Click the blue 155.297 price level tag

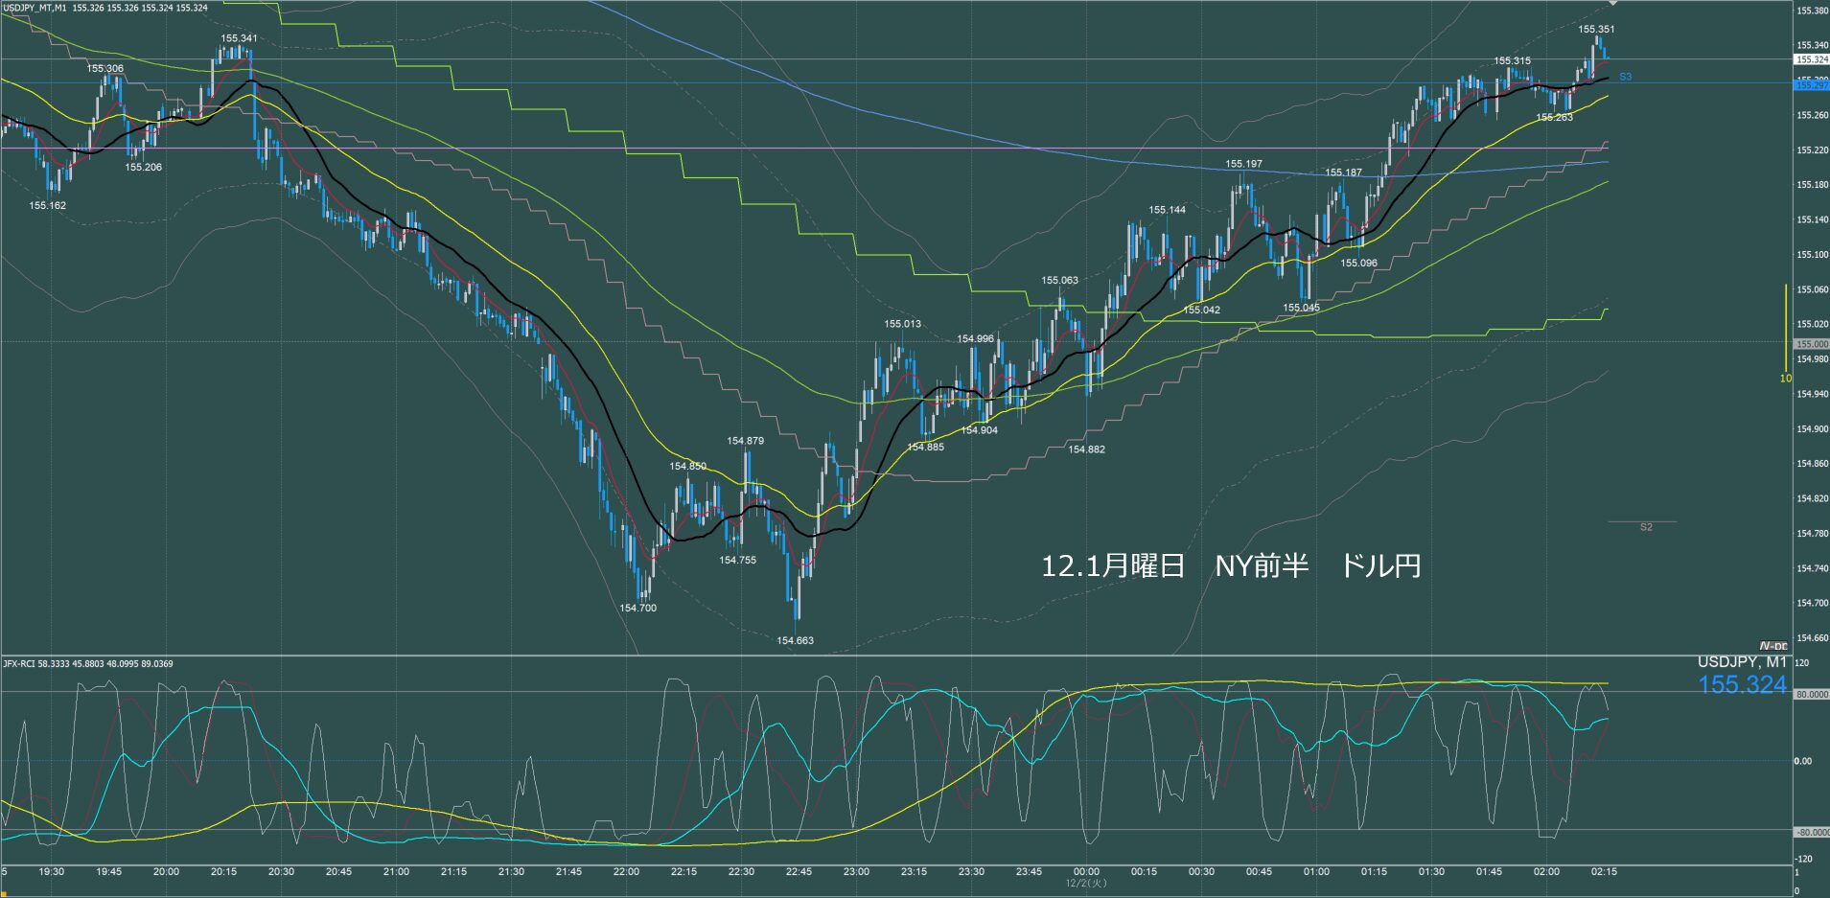click(1811, 85)
